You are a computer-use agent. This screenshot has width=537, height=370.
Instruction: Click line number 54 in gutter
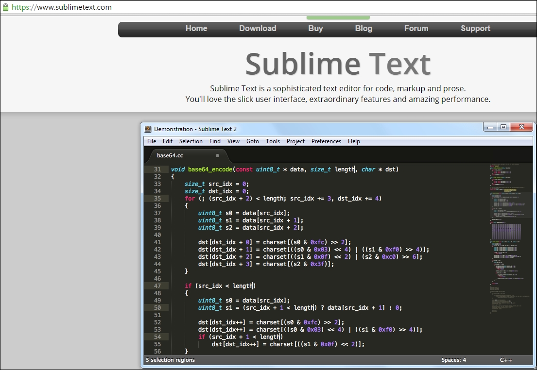[157, 337]
